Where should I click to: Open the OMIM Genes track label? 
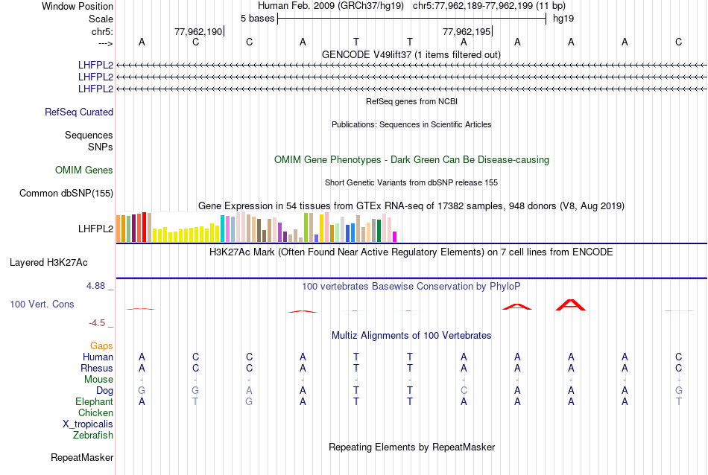point(84,170)
